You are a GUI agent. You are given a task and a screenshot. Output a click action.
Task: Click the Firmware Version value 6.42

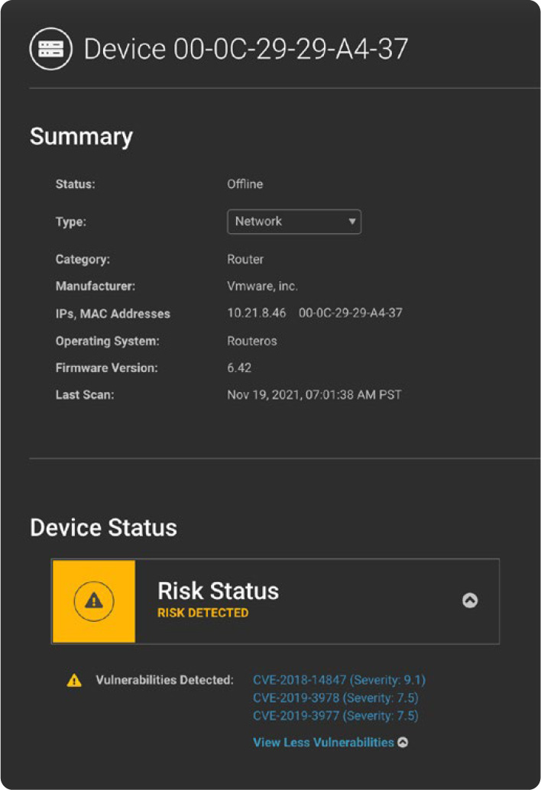pos(239,367)
